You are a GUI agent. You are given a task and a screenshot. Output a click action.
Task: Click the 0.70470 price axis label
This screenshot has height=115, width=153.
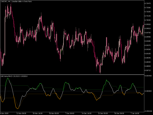point(148,3)
